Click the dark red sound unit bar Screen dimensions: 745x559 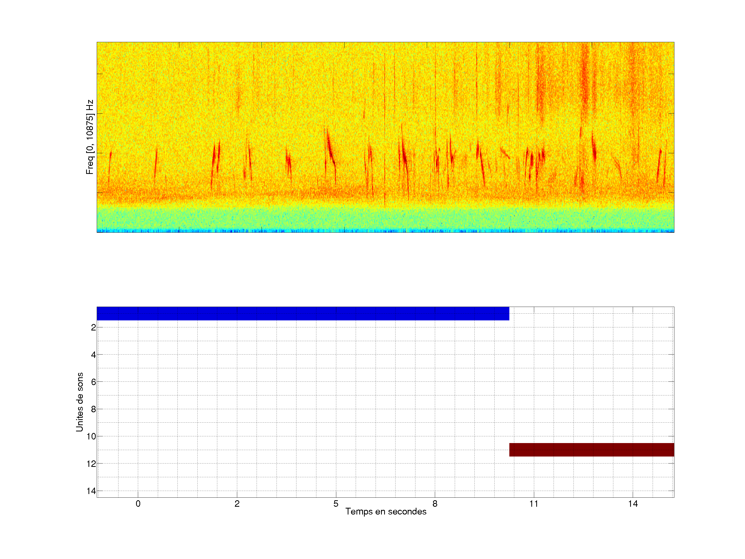[x=591, y=450]
